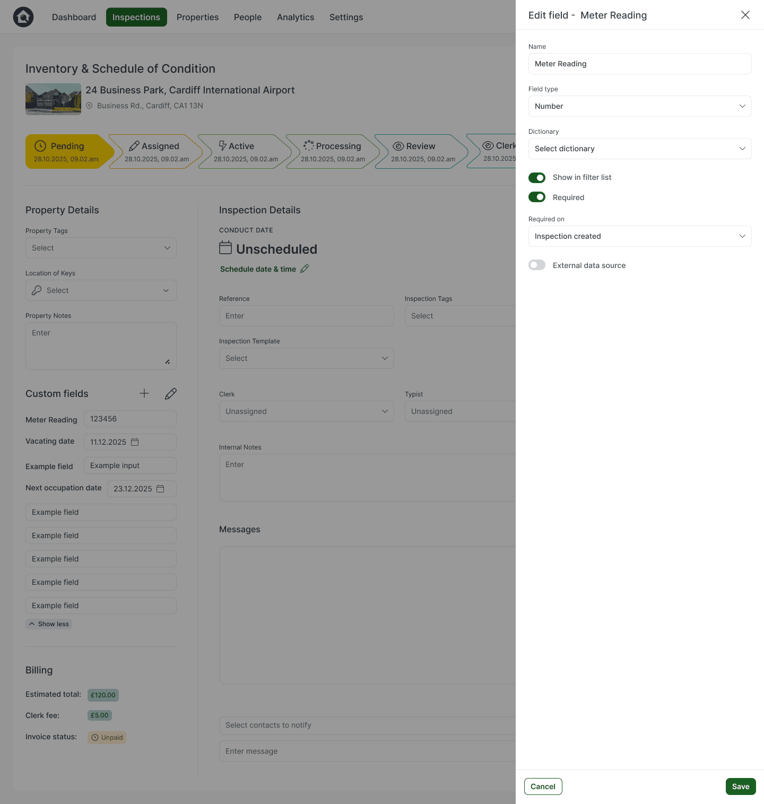Viewport: 764px width, 804px height.
Task: Click the Enter message field
Action: pos(367,751)
